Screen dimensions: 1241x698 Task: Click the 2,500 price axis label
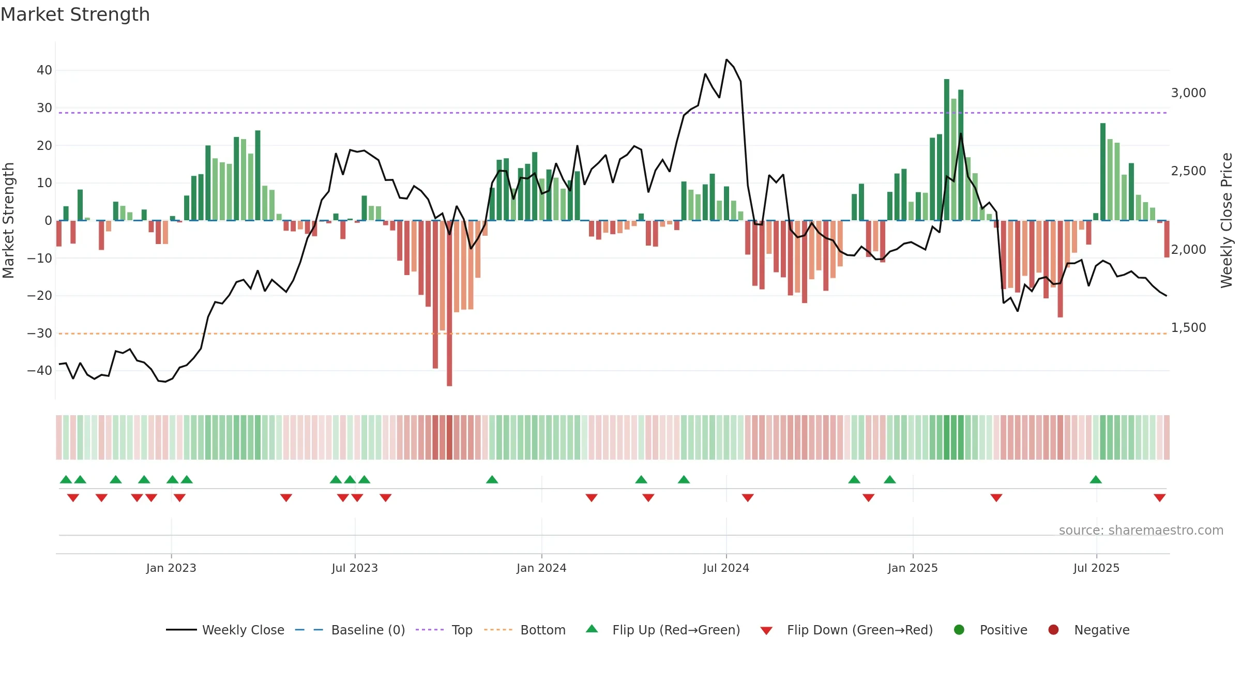coord(1188,171)
